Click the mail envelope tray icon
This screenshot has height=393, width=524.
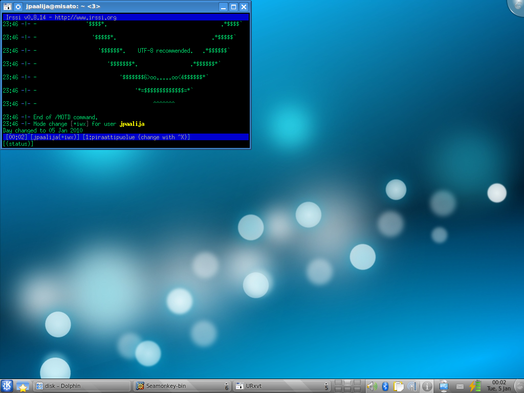(460, 386)
